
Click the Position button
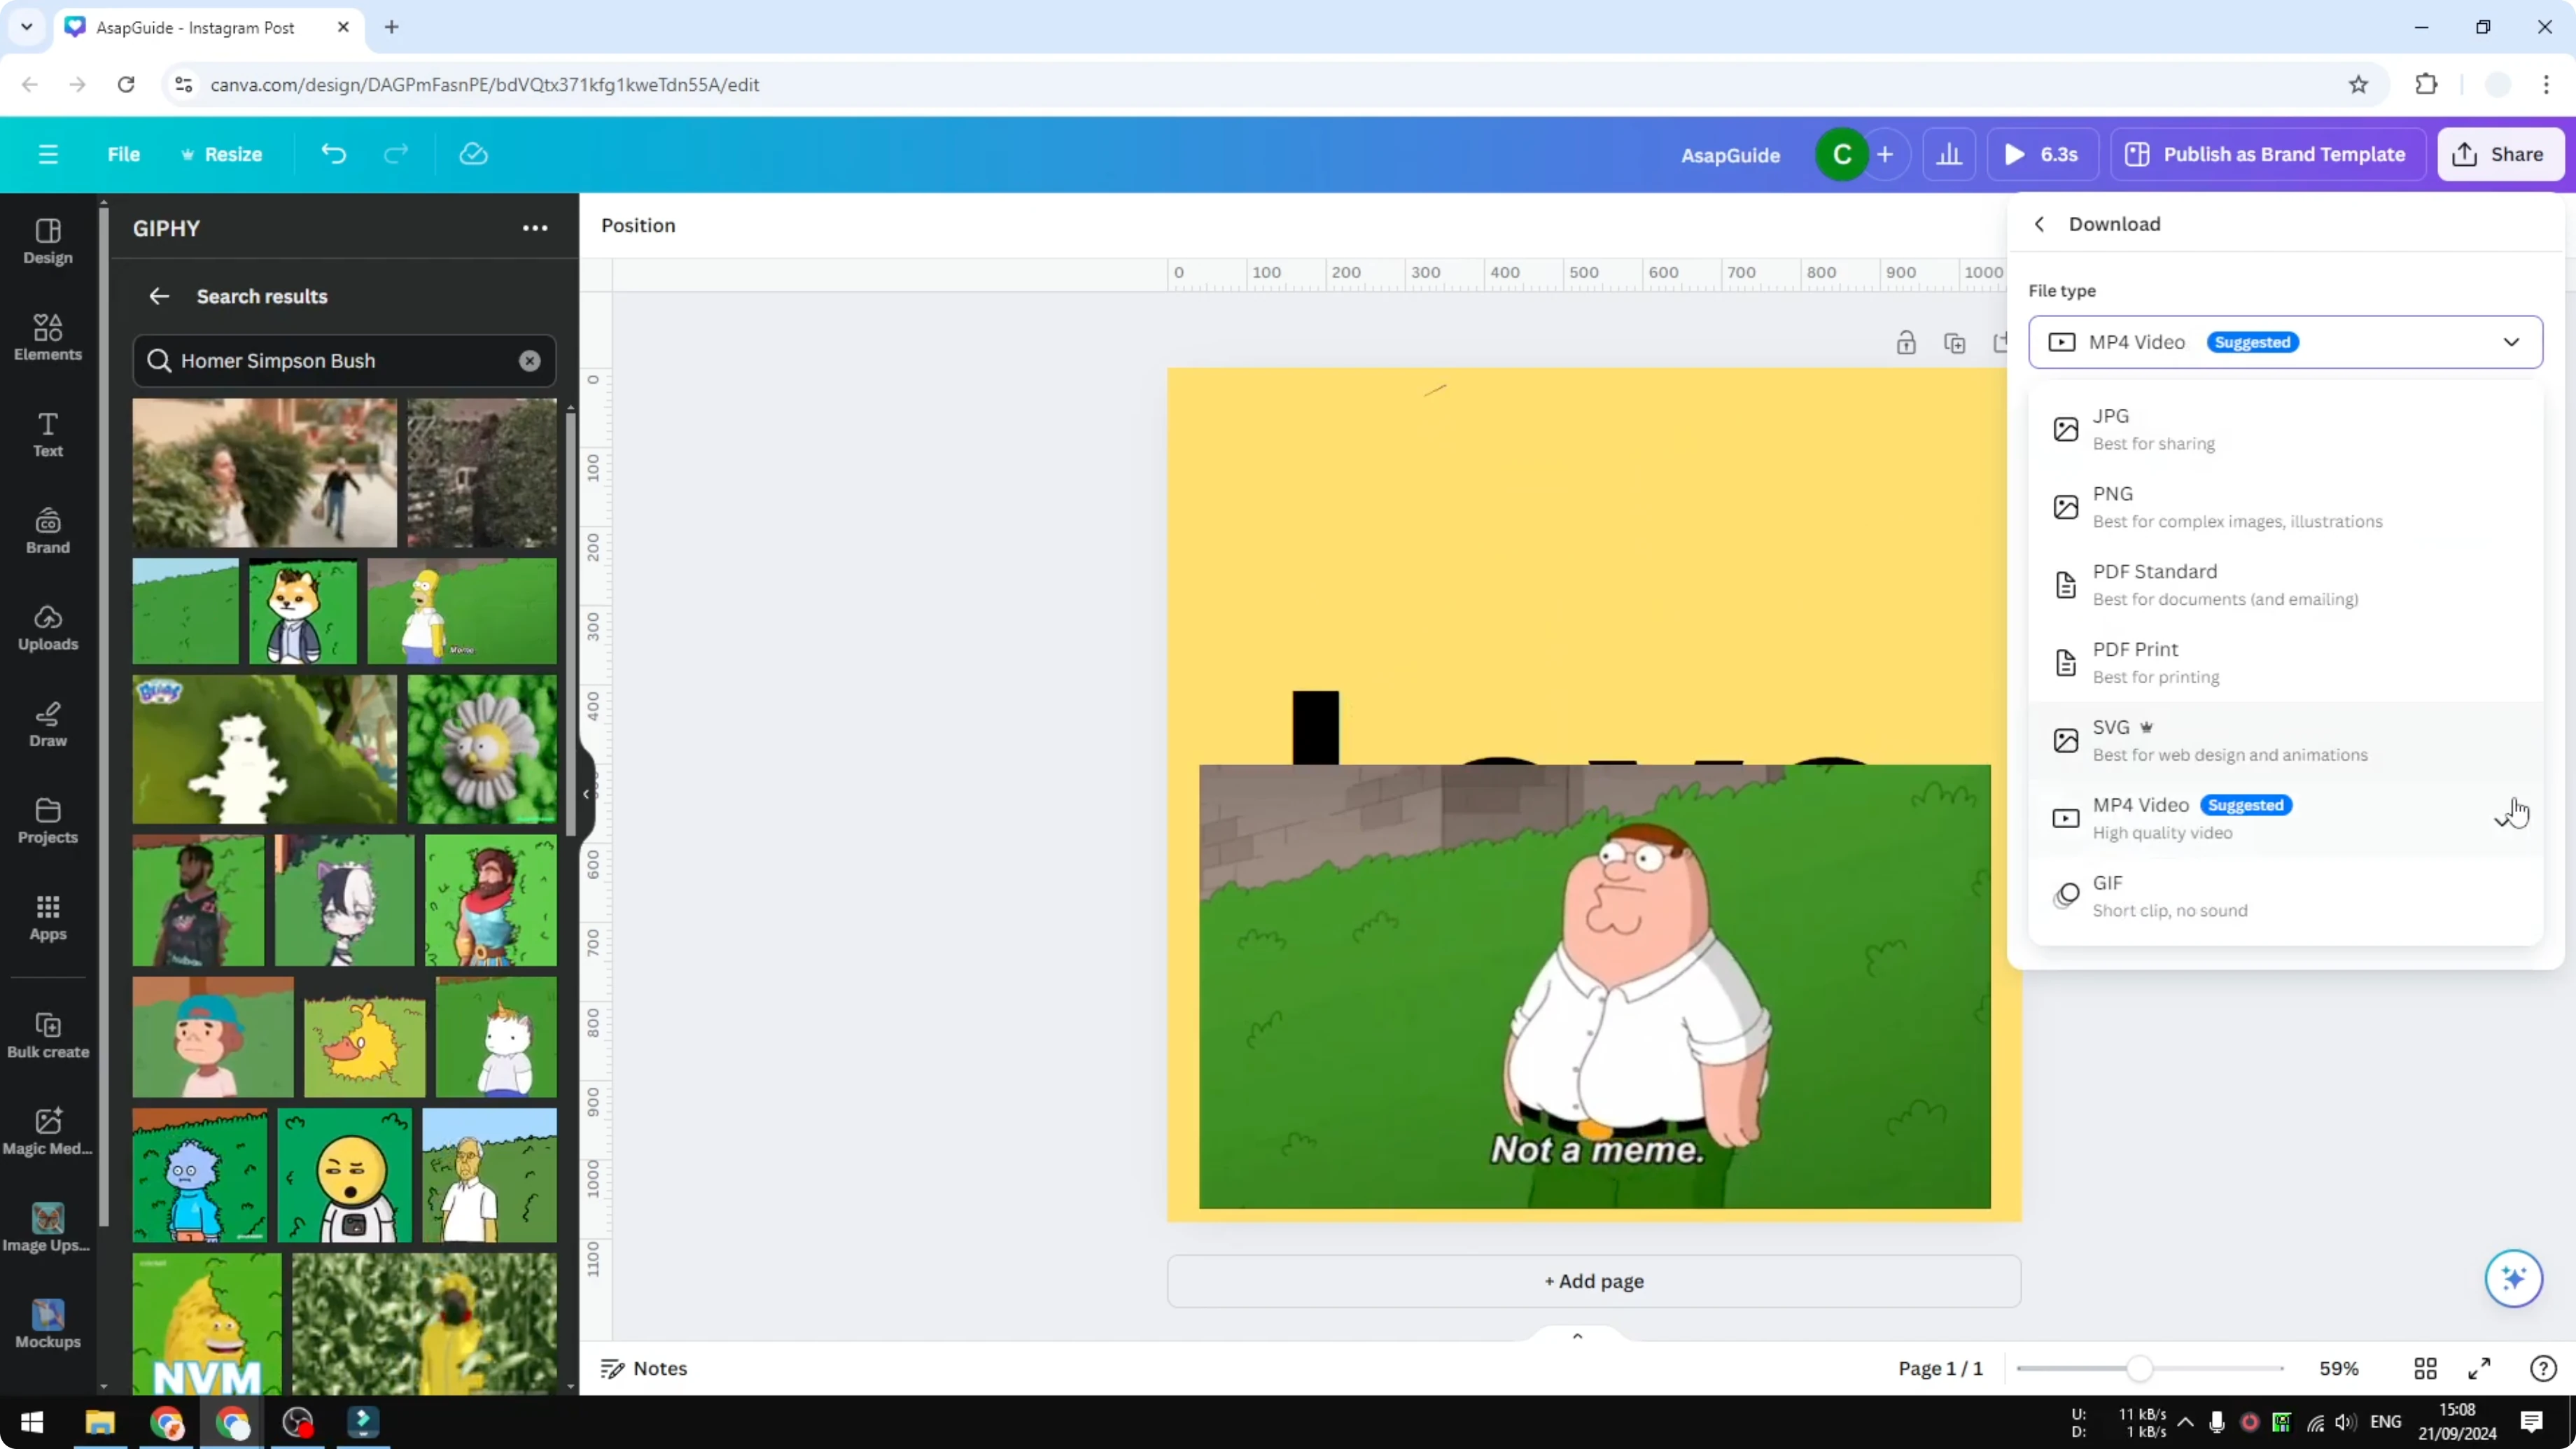pos(638,225)
